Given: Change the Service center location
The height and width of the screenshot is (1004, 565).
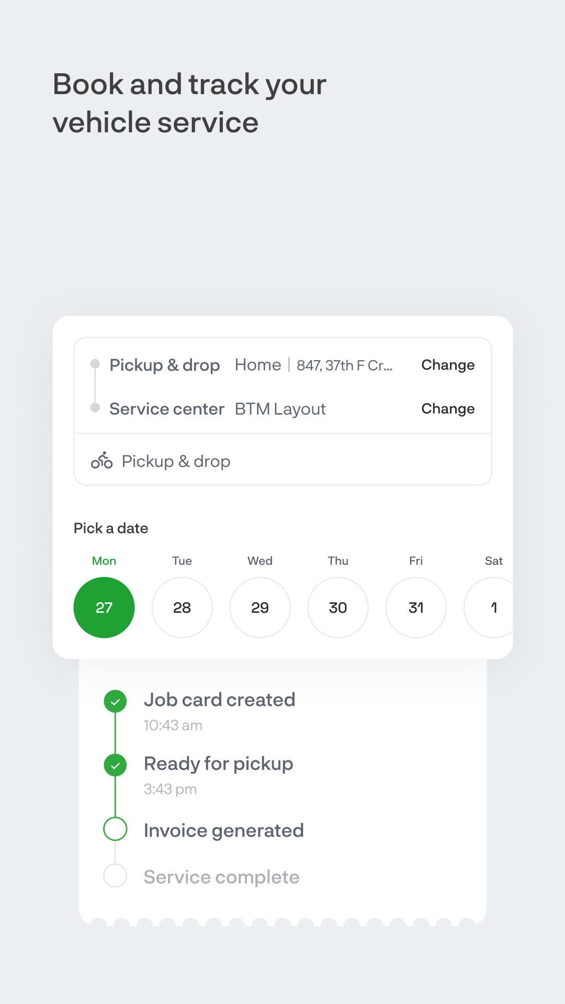Looking at the screenshot, I should (448, 409).
